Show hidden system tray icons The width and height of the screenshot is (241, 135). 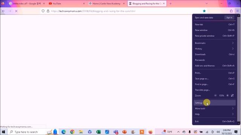pyautogui.click(x=178, y=132)
